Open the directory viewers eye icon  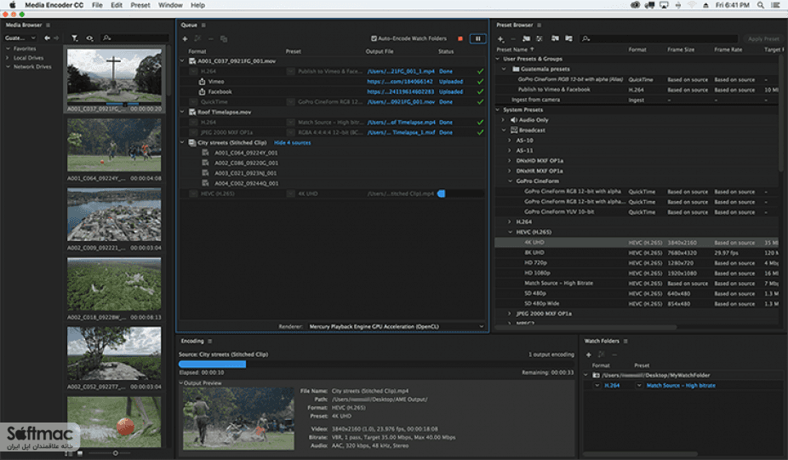(x=89, y=37)
